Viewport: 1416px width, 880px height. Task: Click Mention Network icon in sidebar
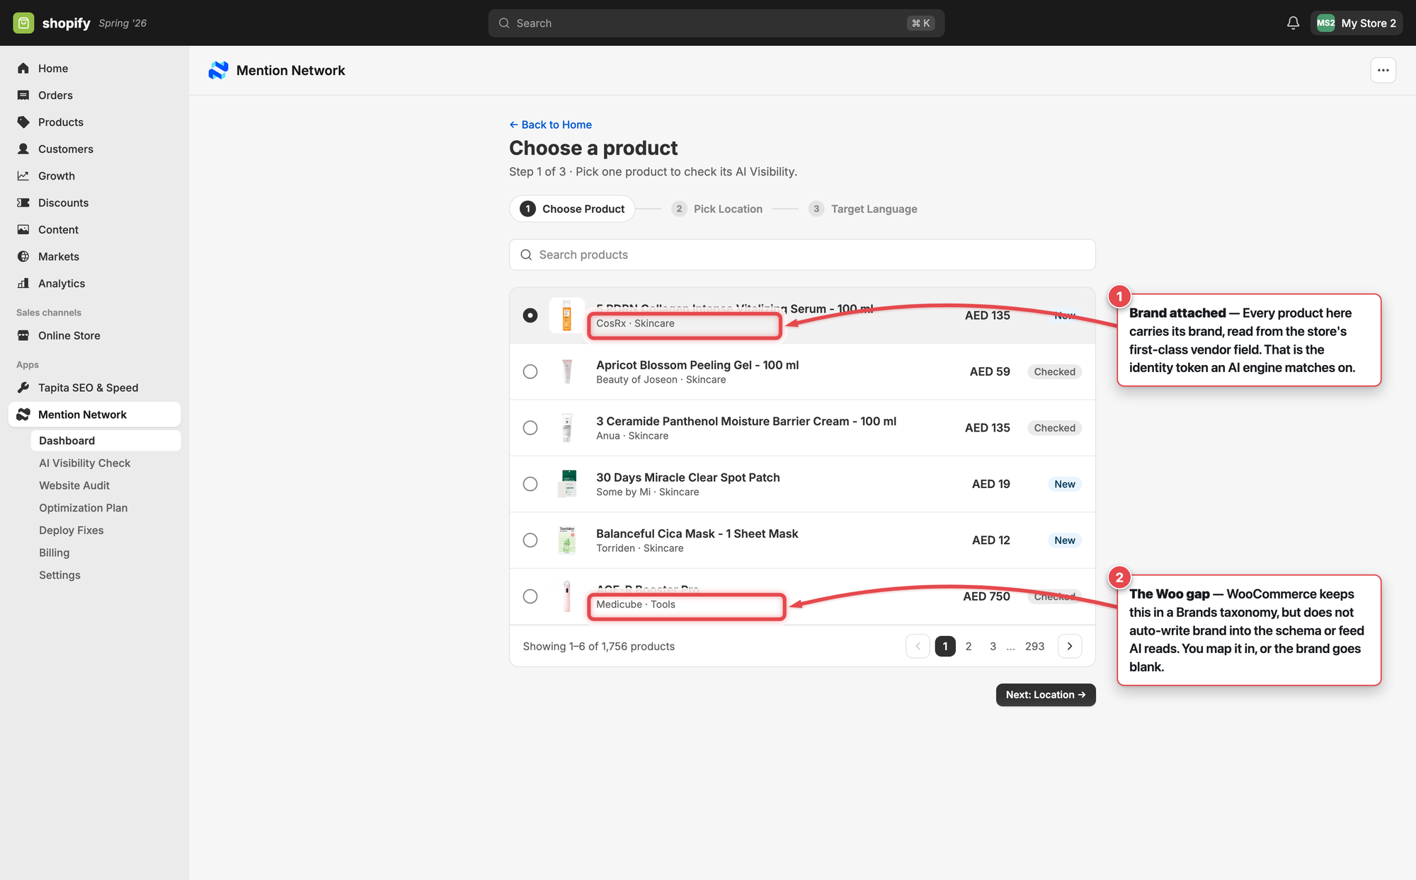(x=23, y=415)
